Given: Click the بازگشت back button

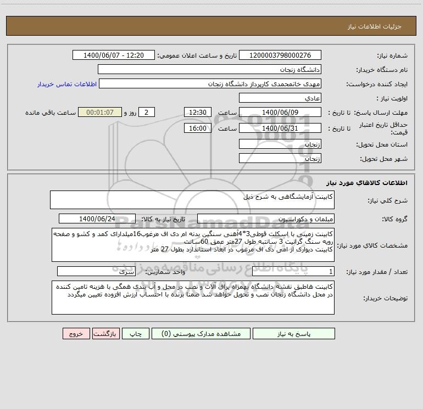Looking at the screenshot, I should tap(105, 333).
